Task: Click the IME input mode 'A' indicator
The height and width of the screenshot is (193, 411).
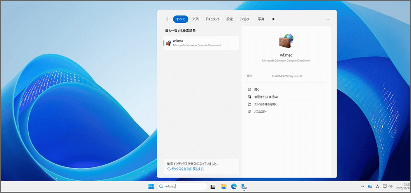Action: tap(377, 186)
